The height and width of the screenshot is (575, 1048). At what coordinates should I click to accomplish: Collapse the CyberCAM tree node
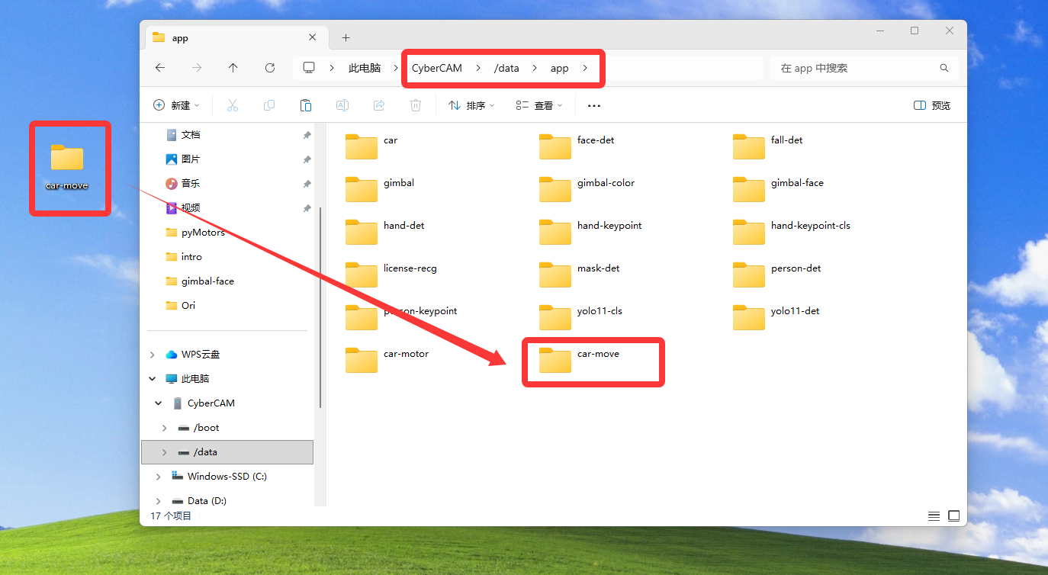(x=159, y=403)
